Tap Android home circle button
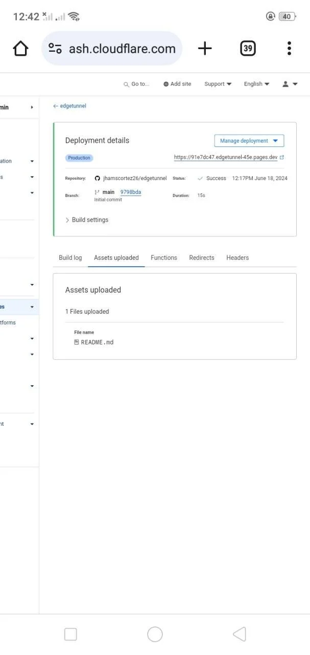The height and width of the screenshot is (655, 310). 155,635
